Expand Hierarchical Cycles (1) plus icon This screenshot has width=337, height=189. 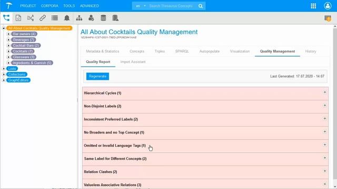[x=325, y=92]
